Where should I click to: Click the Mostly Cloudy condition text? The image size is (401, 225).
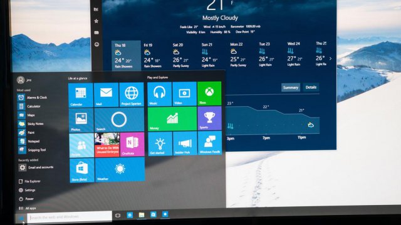tap(220, 18)
